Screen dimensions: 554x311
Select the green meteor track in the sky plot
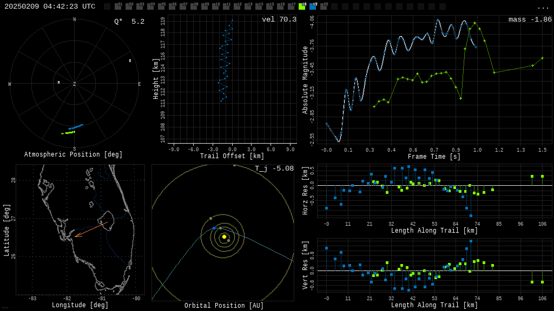(68, 132)
